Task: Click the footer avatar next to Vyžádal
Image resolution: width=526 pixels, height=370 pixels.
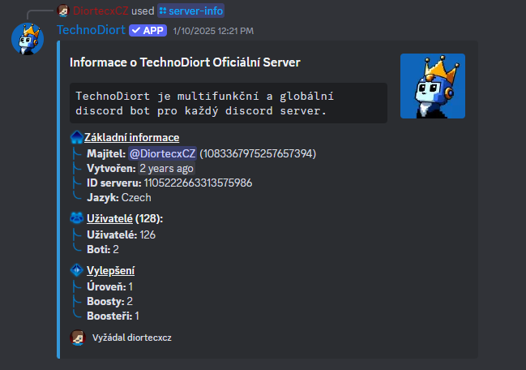Action: point(78,338)
